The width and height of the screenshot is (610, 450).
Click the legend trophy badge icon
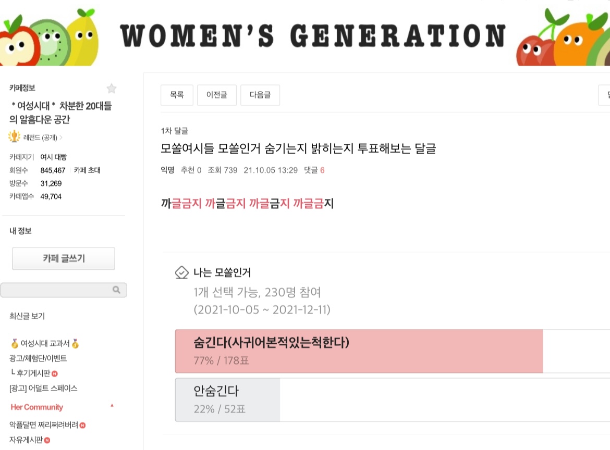click(x=14, y=137)
